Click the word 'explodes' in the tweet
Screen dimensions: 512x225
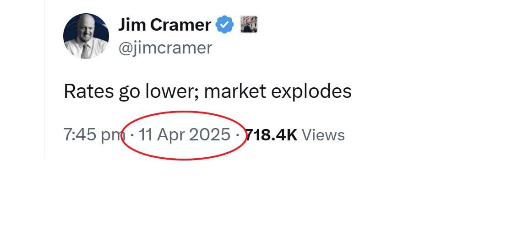click(311, 91)
